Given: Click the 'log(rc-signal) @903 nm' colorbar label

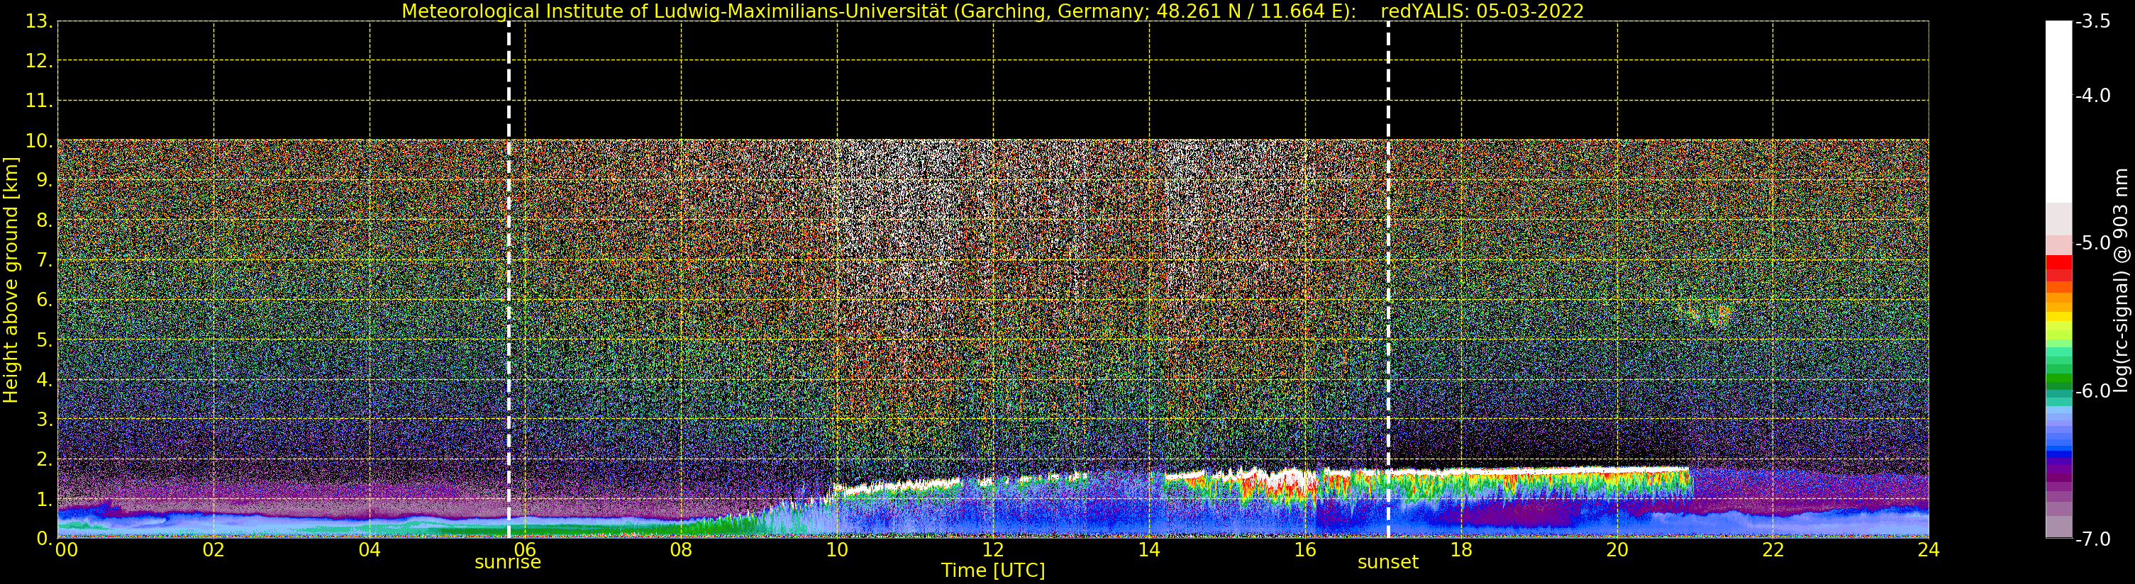Looking at the screenshot, I should [x=2121, y=280].
